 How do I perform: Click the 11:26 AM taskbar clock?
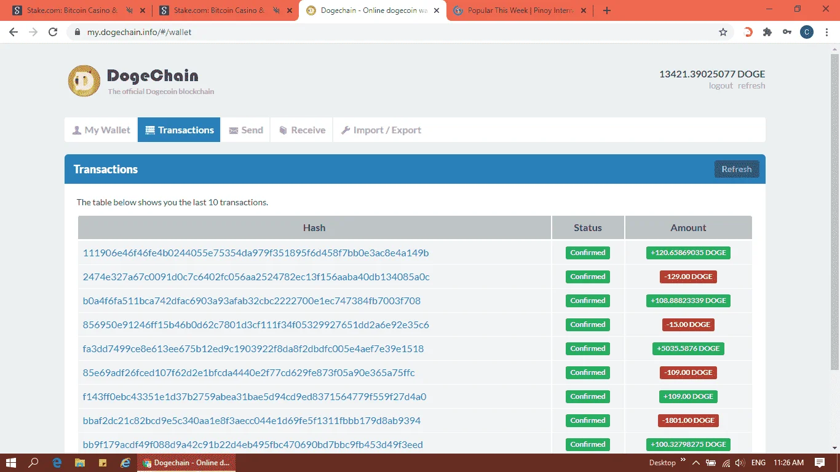coord(789,463)
